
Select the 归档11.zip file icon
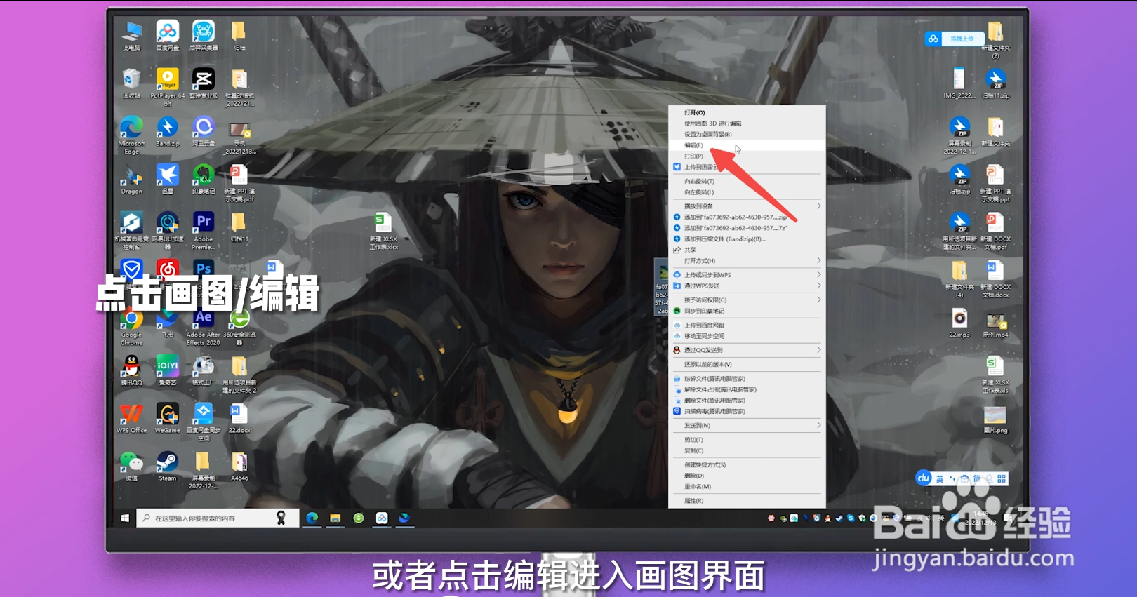pos(995,83)
